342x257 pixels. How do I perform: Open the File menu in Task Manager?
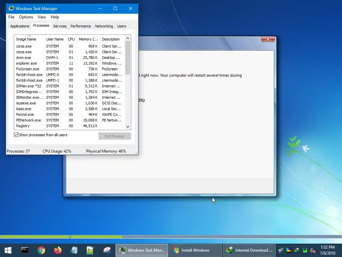tap(11, 17)
